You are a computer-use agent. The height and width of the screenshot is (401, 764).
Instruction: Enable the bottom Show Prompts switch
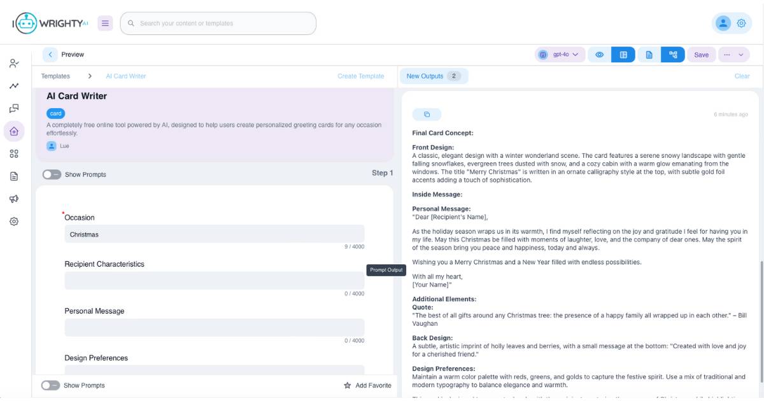[50, 385]
